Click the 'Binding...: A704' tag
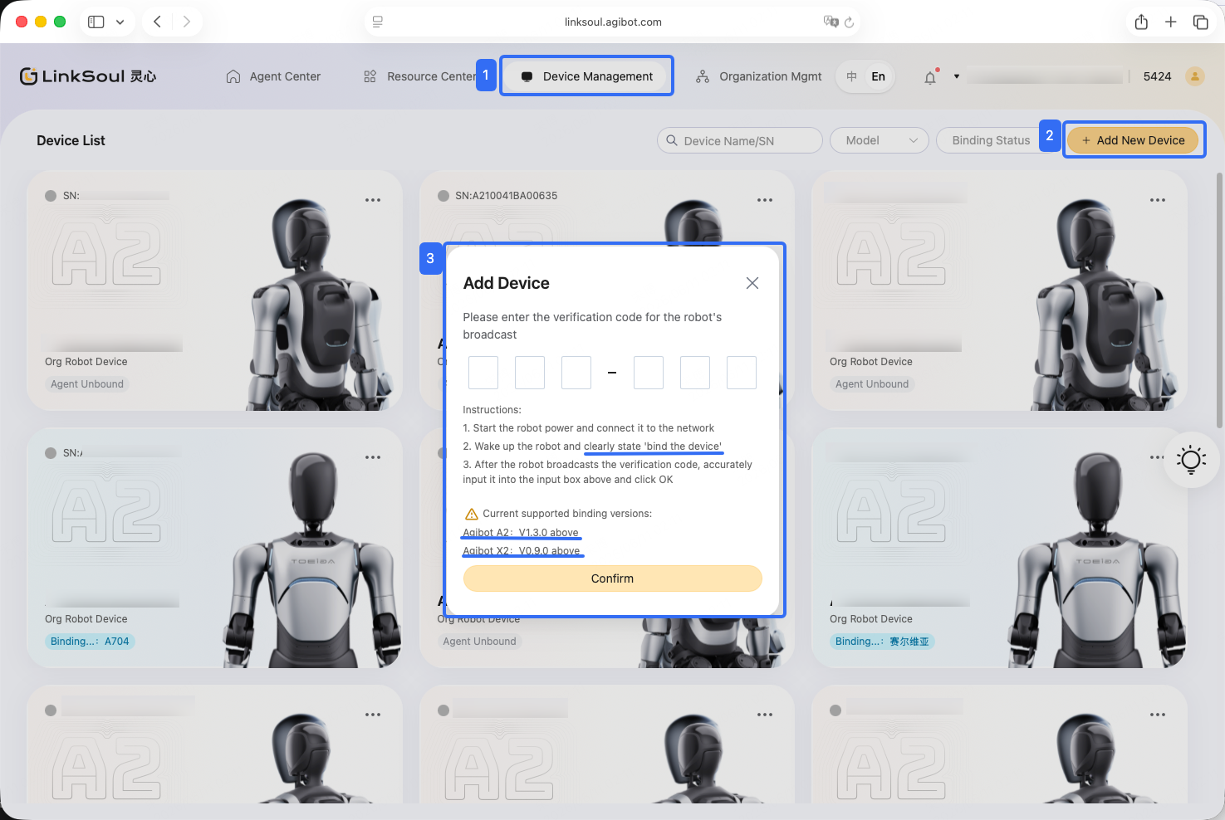 point(90,642)
